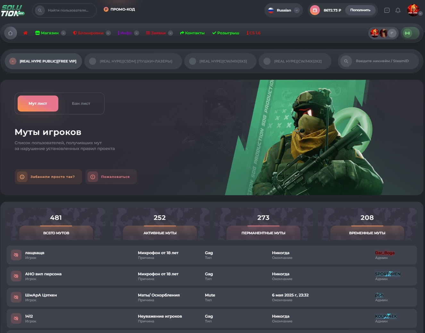
Task: Click the magnifier icon in the user search field
Action: pos(40,10)
